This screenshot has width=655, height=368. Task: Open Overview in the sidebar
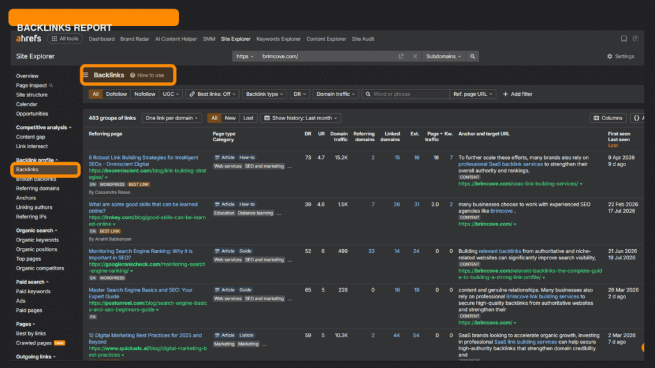[27, 76]
